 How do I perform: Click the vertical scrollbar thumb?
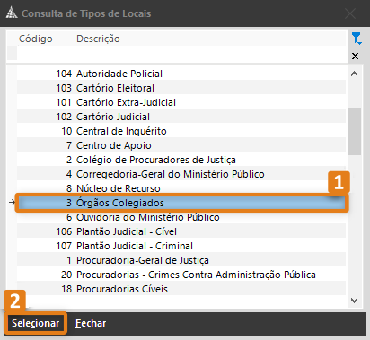[x=355, y=131]
